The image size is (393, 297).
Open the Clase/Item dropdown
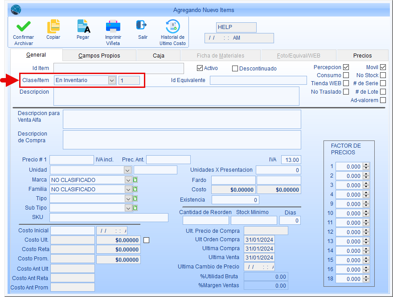[x=112, y=80]
